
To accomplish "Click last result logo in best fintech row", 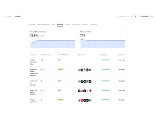I will [90, 81].
